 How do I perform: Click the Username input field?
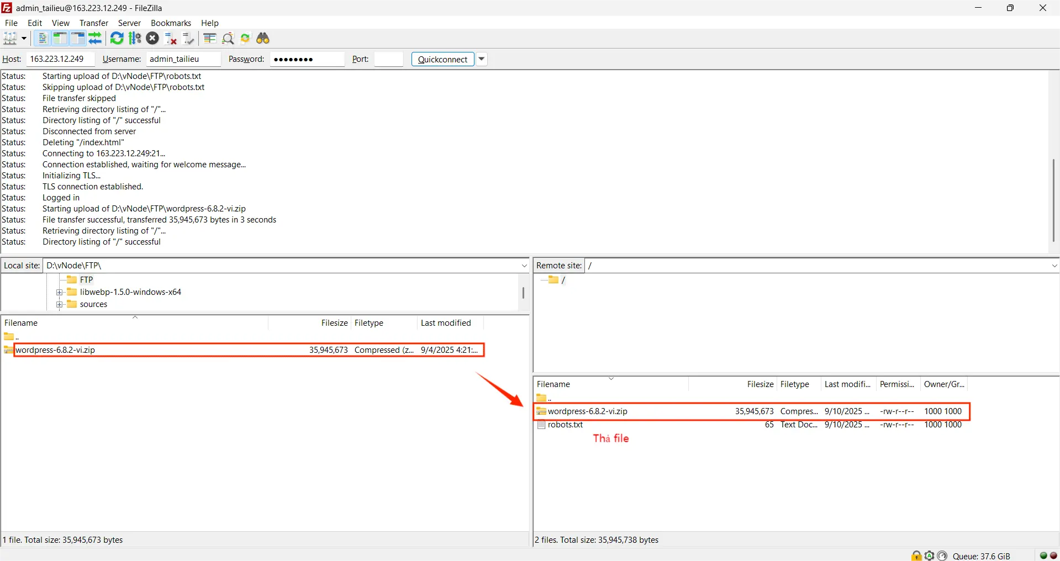tap(183, 59)
